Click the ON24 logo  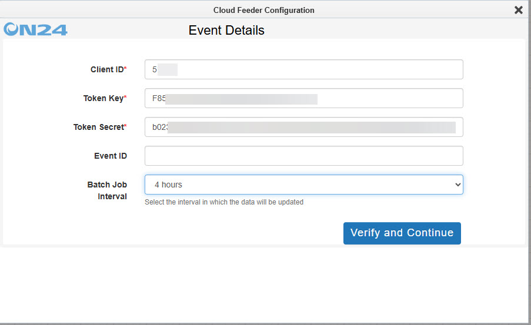(x=35, y=29)
